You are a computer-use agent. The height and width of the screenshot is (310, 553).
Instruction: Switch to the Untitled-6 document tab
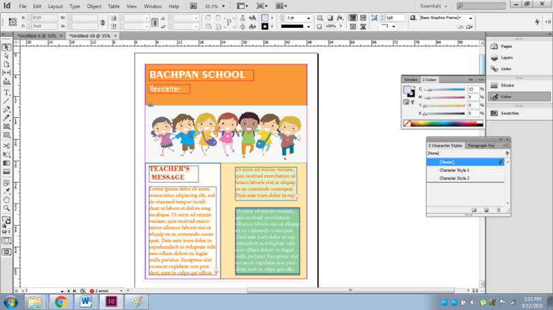(x=37, y=35)
